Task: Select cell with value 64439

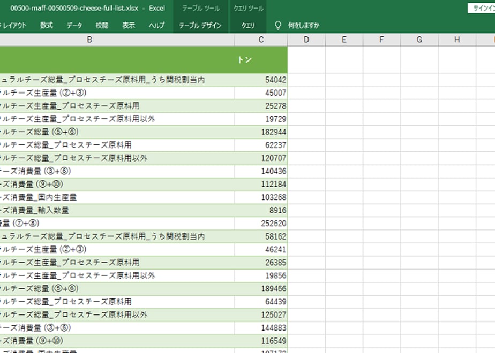Action: [261, 302]
